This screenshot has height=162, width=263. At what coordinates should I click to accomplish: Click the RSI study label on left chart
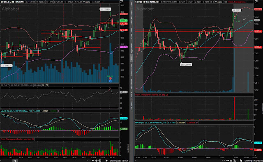[16, 85]
